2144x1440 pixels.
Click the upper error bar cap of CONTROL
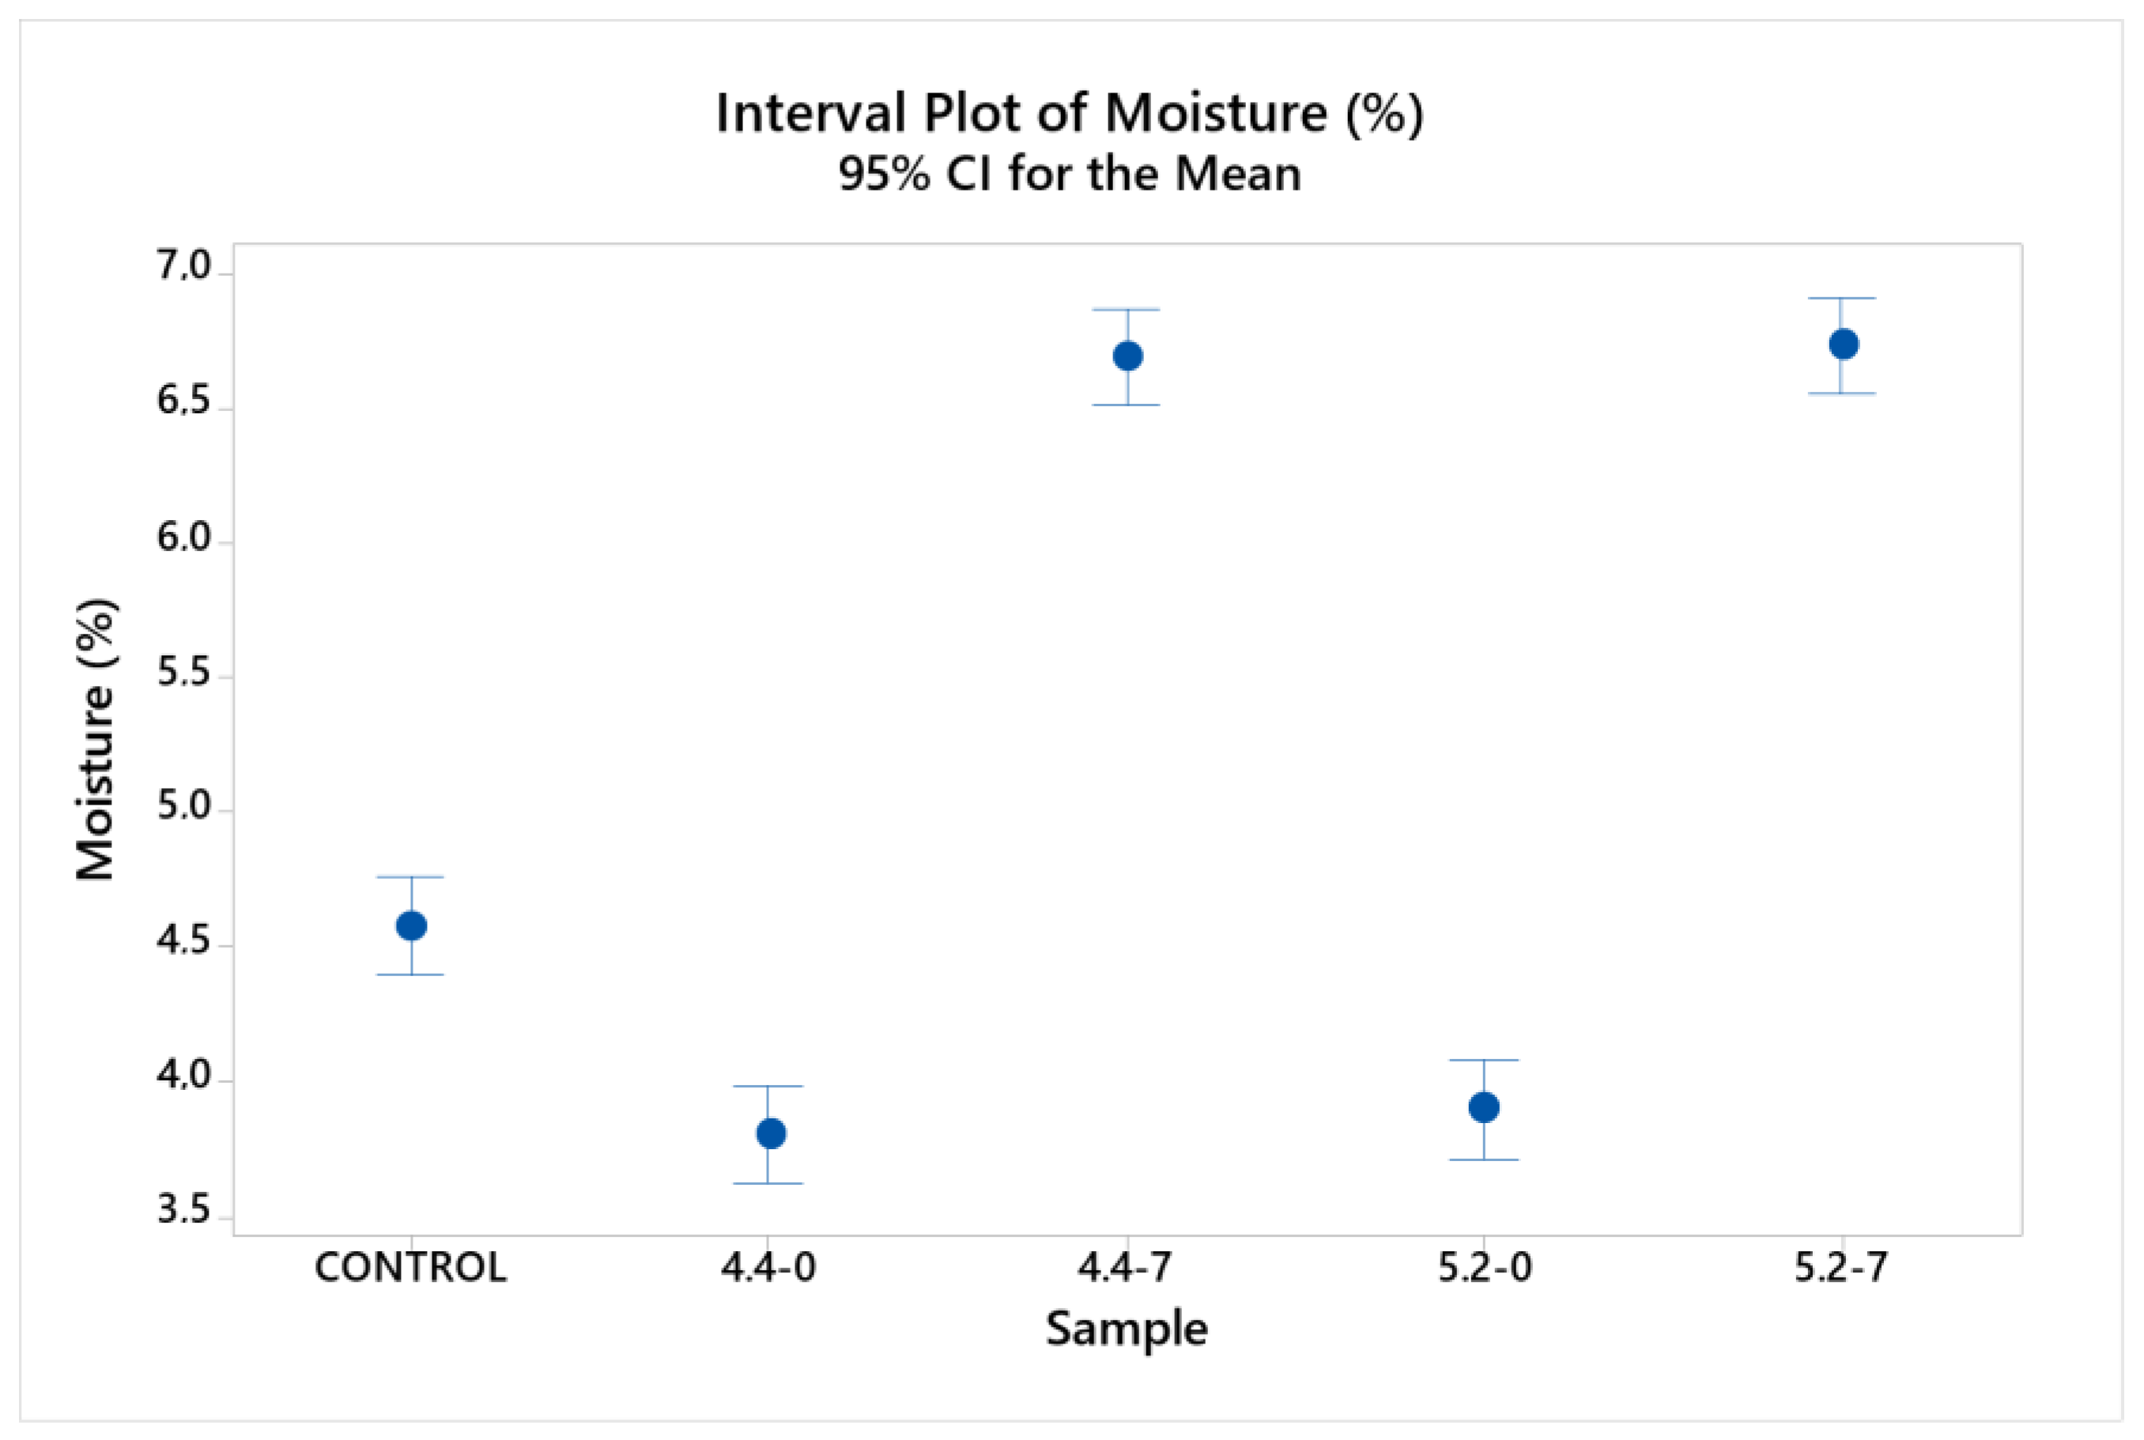coord(410,877)
